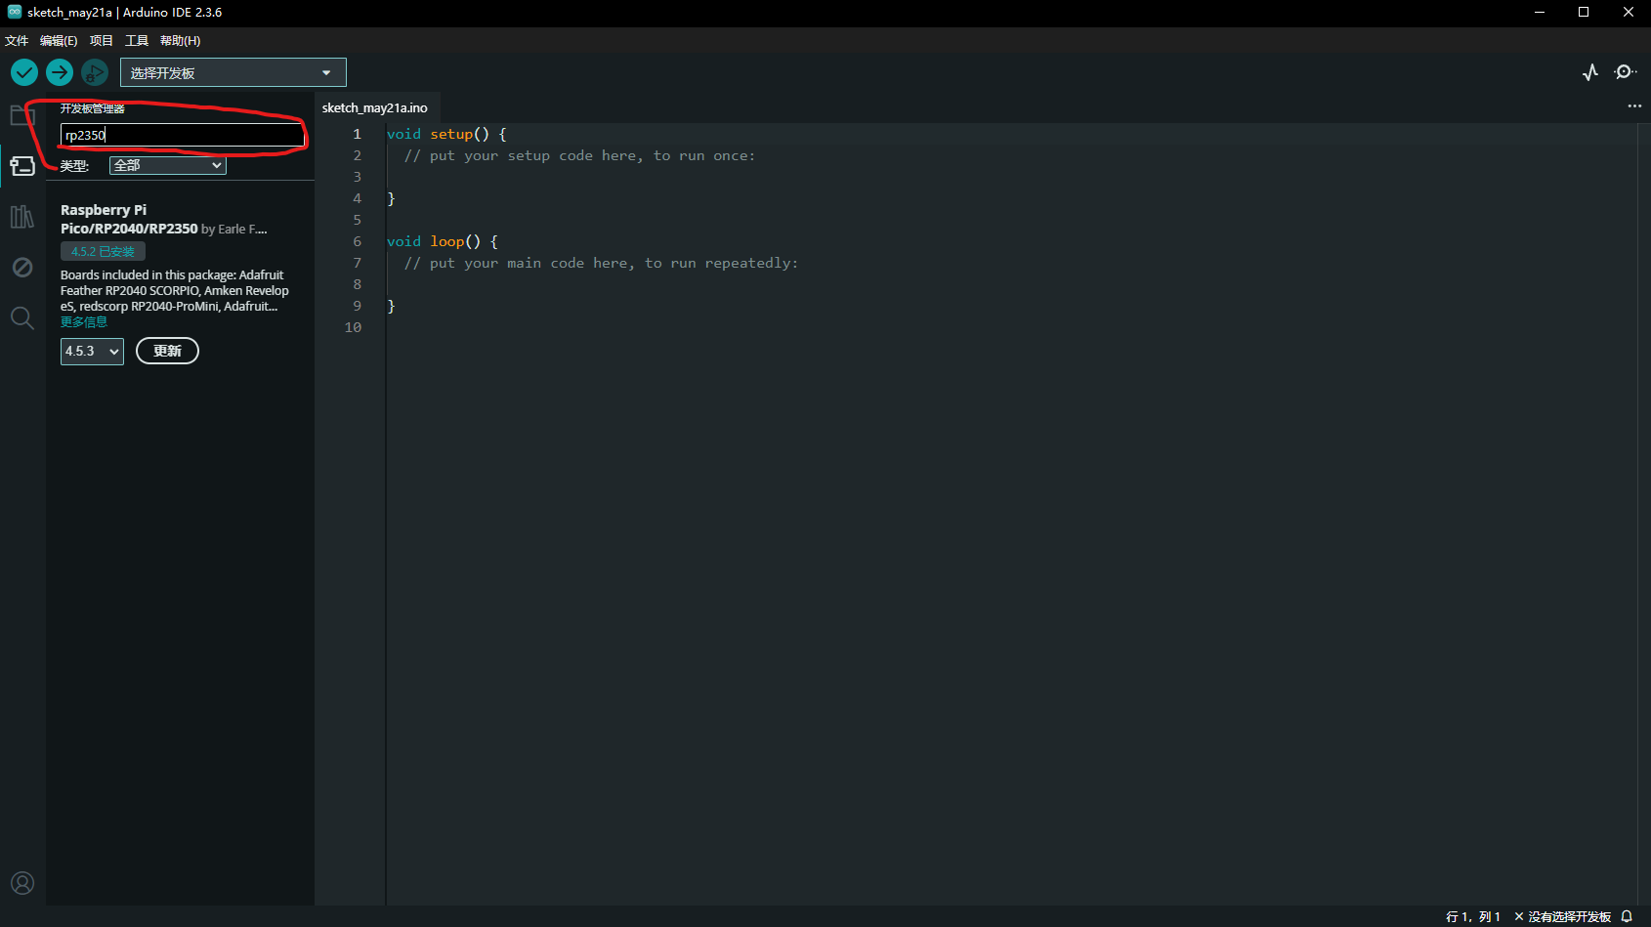
Task: Open the Serial Monitor magnifier icon
Action: 1625,72
